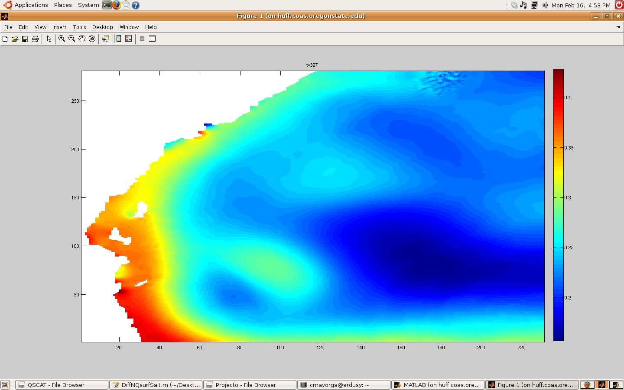Show plot tools and dock figure
Viewport: 624px width, 390px height.
[x=152, y=39]
